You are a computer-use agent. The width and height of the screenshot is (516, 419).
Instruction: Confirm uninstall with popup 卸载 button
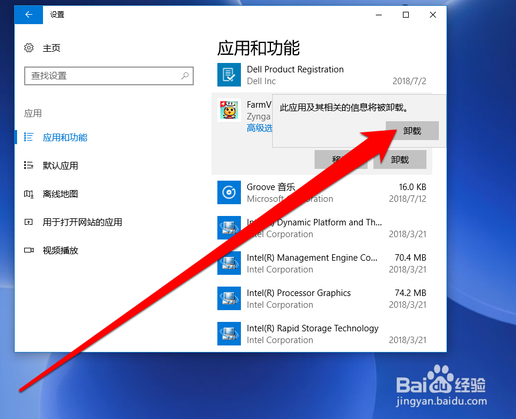click(x=412, y=131)
